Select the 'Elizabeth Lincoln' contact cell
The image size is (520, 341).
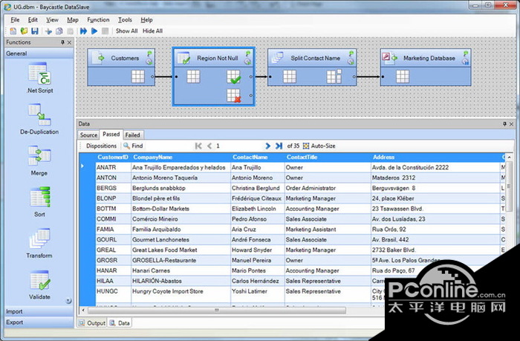(x=257, y=209)
